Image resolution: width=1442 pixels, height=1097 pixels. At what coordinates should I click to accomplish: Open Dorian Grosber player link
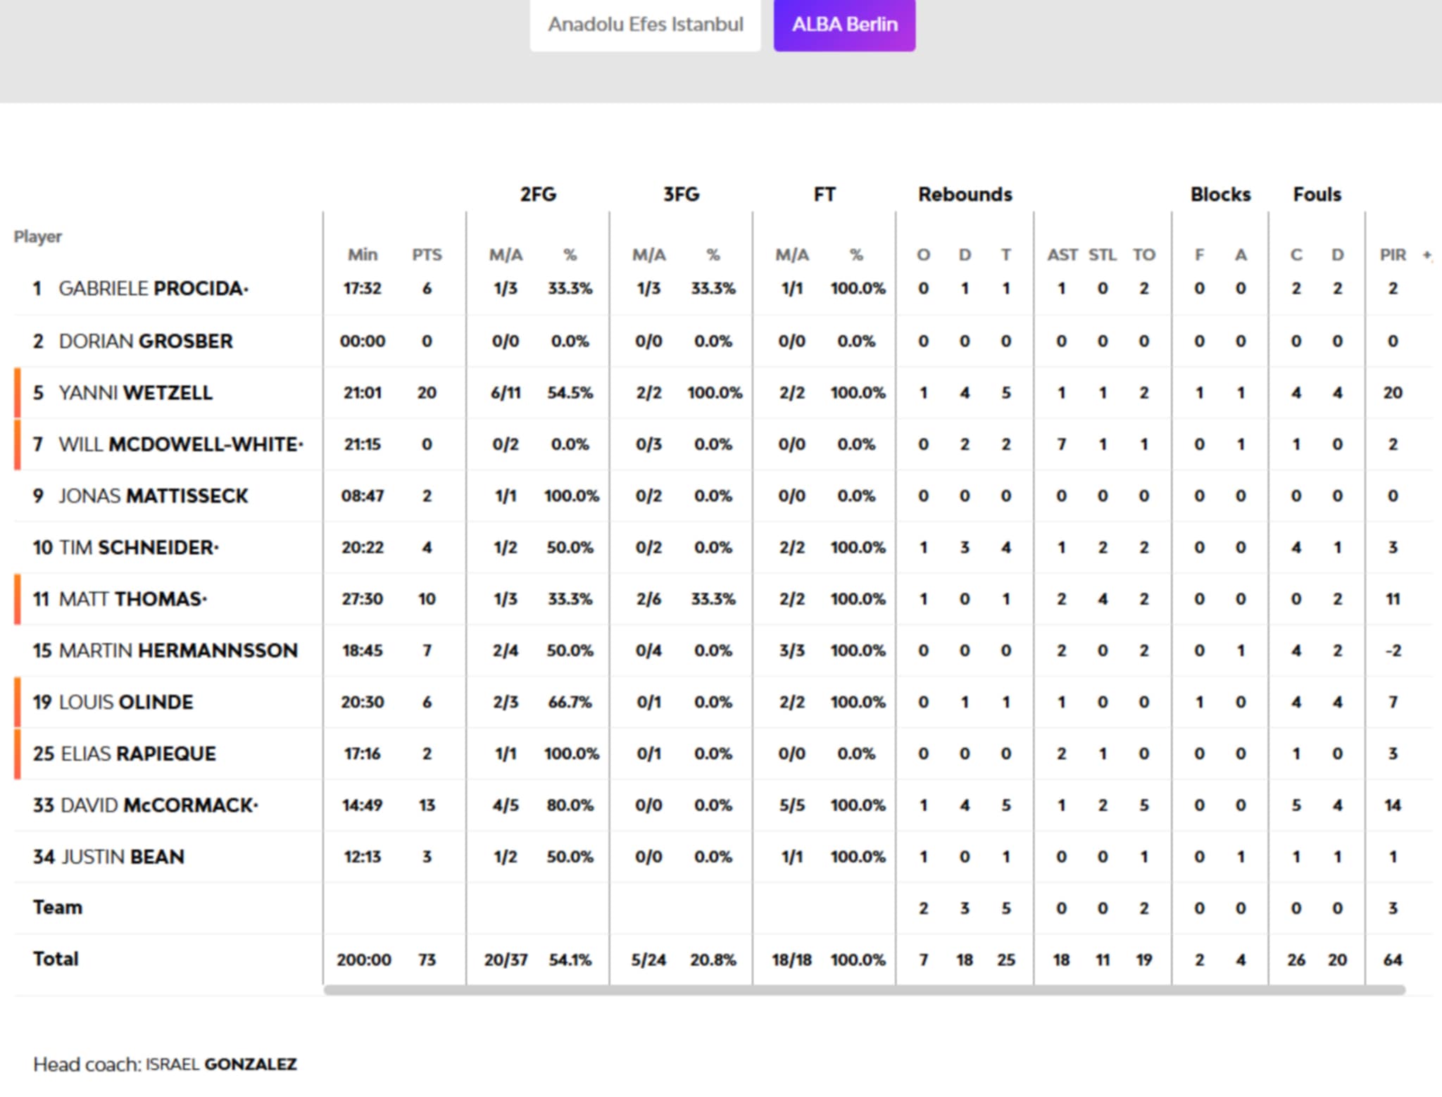(145, 341)
